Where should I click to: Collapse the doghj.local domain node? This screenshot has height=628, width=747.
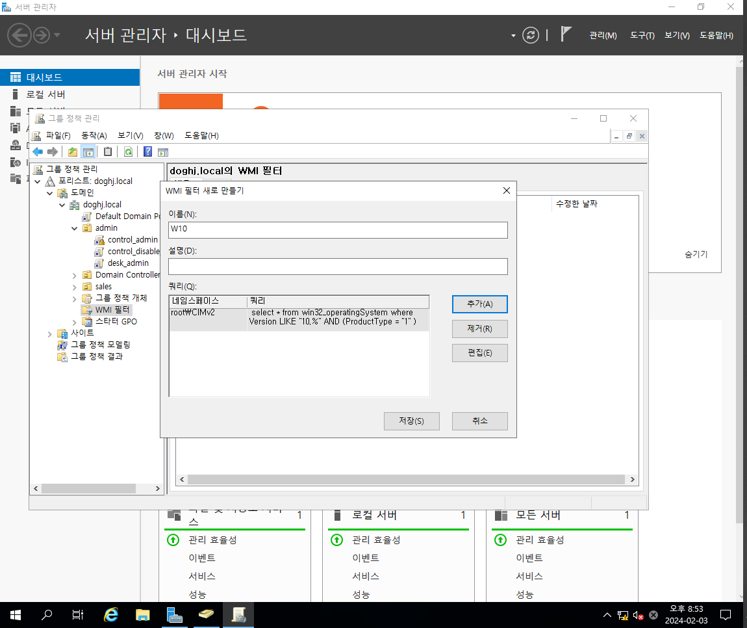pos(62,205)
